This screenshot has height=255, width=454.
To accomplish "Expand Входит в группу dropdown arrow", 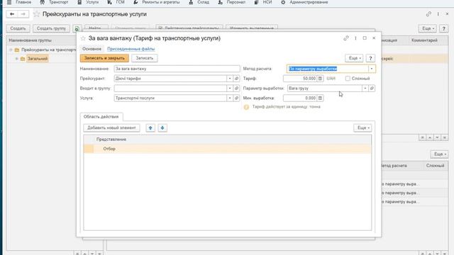I will pos(230,88).
